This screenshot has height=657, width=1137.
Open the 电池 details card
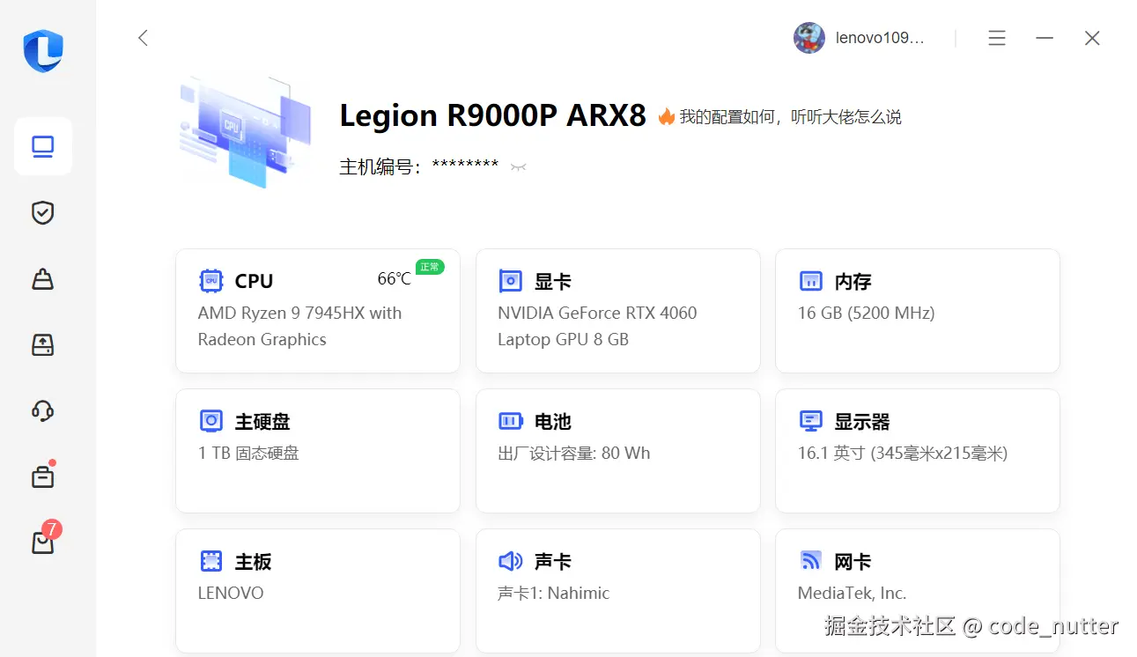[617, 451]
